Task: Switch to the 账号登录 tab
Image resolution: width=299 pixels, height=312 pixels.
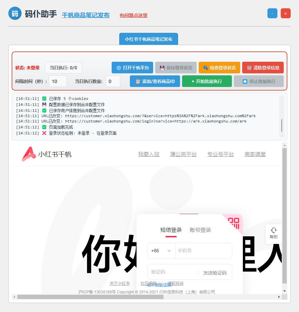Action: (x=200, y=230)
